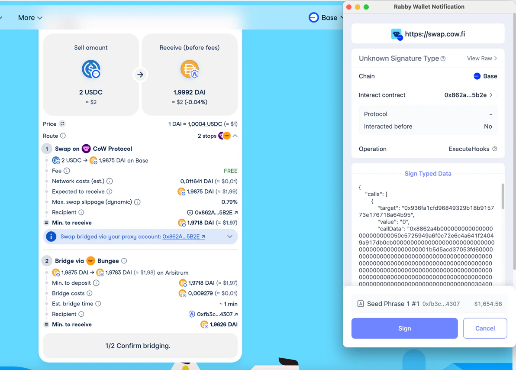
Task: Click the https://swap.cow.fi origin
Action: click(x=435, y=34)
